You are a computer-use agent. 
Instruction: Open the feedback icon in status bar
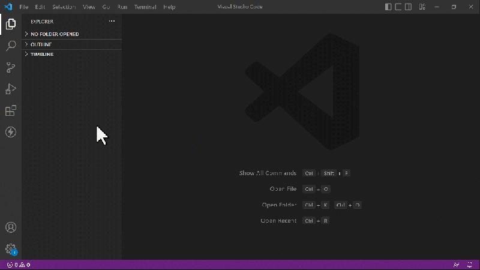tap(457, 265)
